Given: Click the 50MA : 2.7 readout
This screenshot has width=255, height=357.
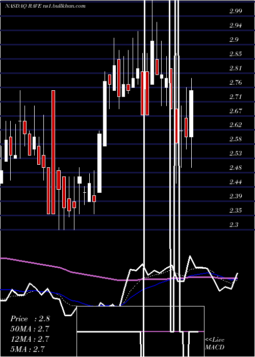Looking at the screenshot, I should coord(30,329).
